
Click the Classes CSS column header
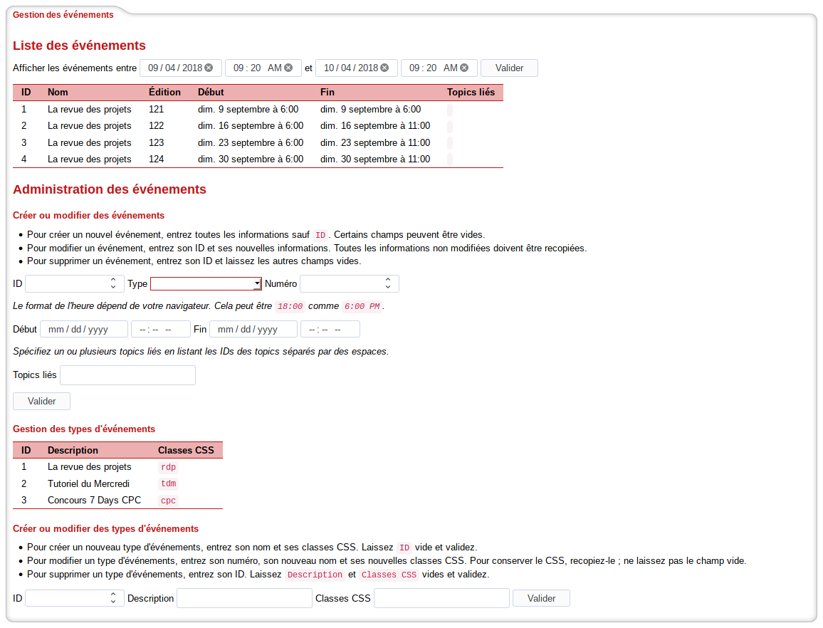pyautogui.click(x=186, y=451)
